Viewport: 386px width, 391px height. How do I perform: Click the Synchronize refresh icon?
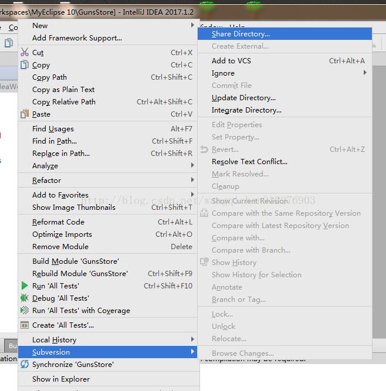tap(25, 364)
